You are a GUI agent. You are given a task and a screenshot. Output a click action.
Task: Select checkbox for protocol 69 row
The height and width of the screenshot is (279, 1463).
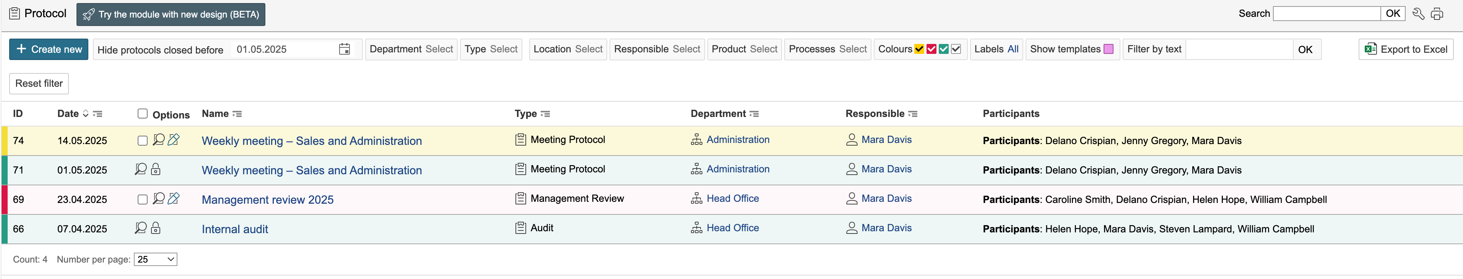[x=143, y=200]
